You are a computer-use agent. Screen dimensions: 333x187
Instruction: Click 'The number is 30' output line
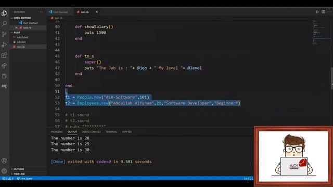pos(70,150)
